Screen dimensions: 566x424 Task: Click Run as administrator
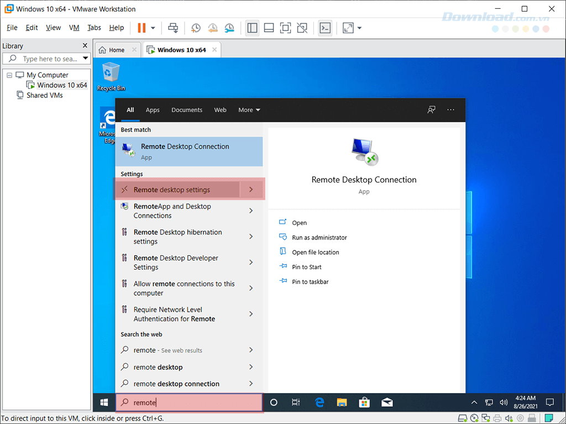coord(319,238)
